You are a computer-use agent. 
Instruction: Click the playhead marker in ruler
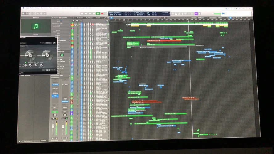pos(188,21)
